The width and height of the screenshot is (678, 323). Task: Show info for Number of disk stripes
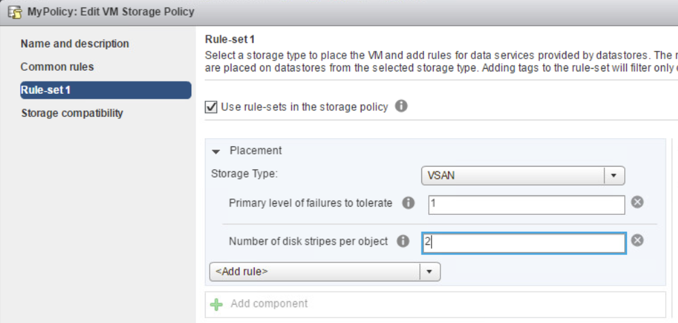coord(403,241)
